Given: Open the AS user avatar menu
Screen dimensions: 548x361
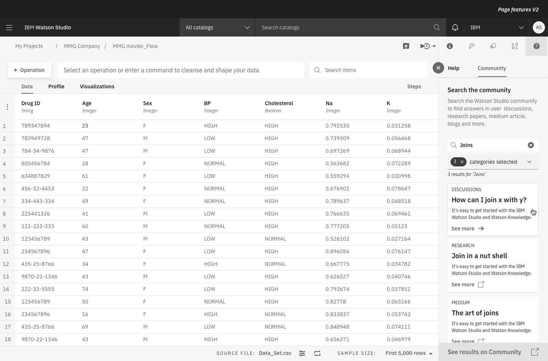Looking at the screenshot, I should coord(538,27).
